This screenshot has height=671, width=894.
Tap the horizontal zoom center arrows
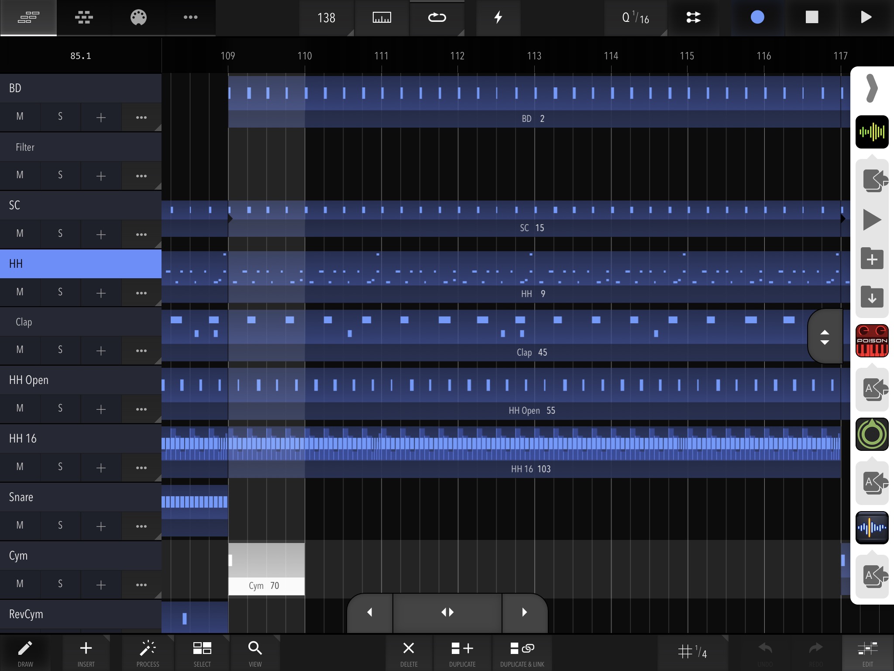[x=447, y=612]
